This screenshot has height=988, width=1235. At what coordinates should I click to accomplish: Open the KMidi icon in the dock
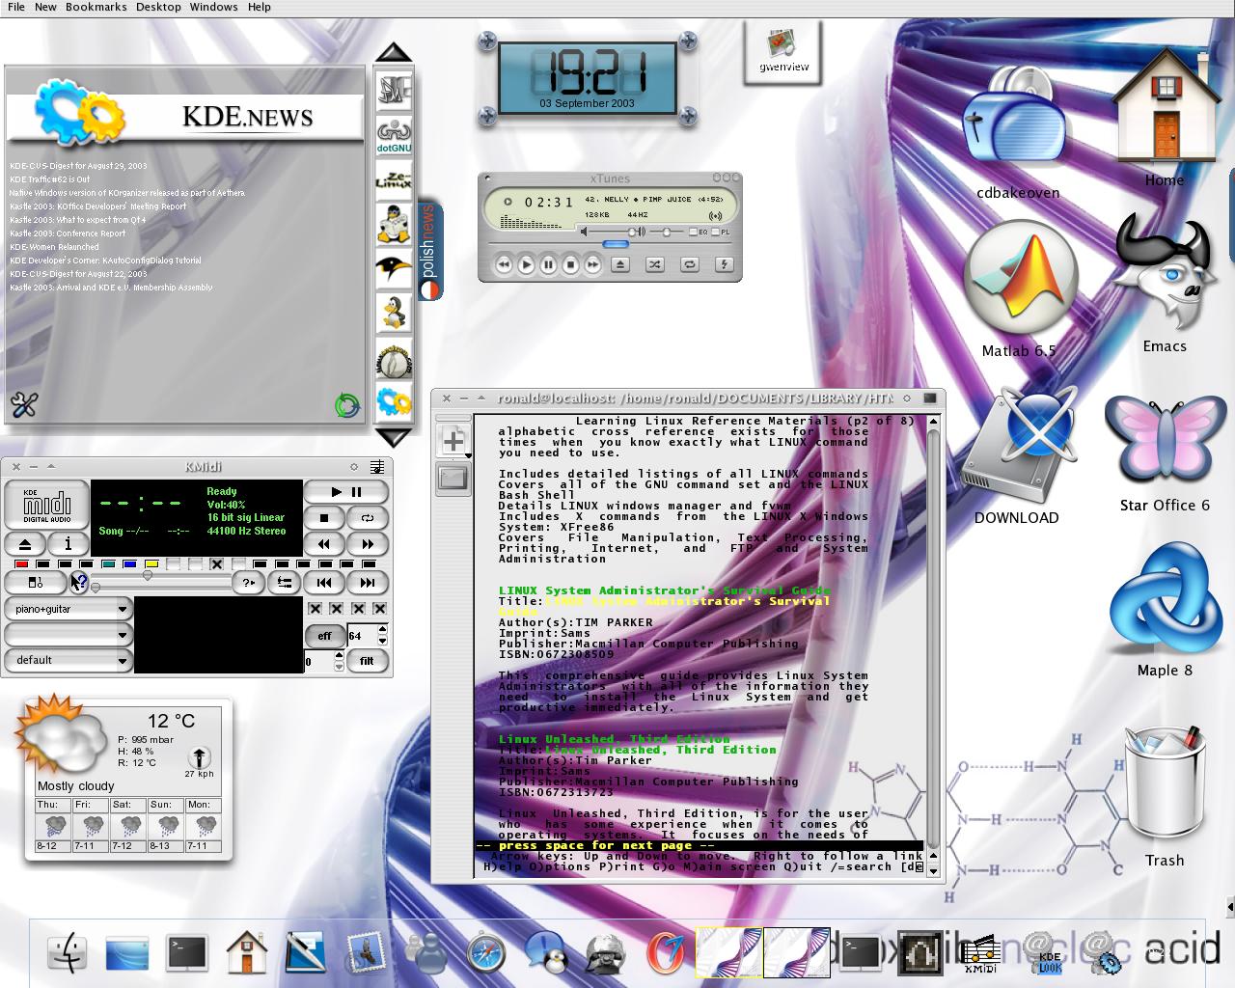coord(981,953)
